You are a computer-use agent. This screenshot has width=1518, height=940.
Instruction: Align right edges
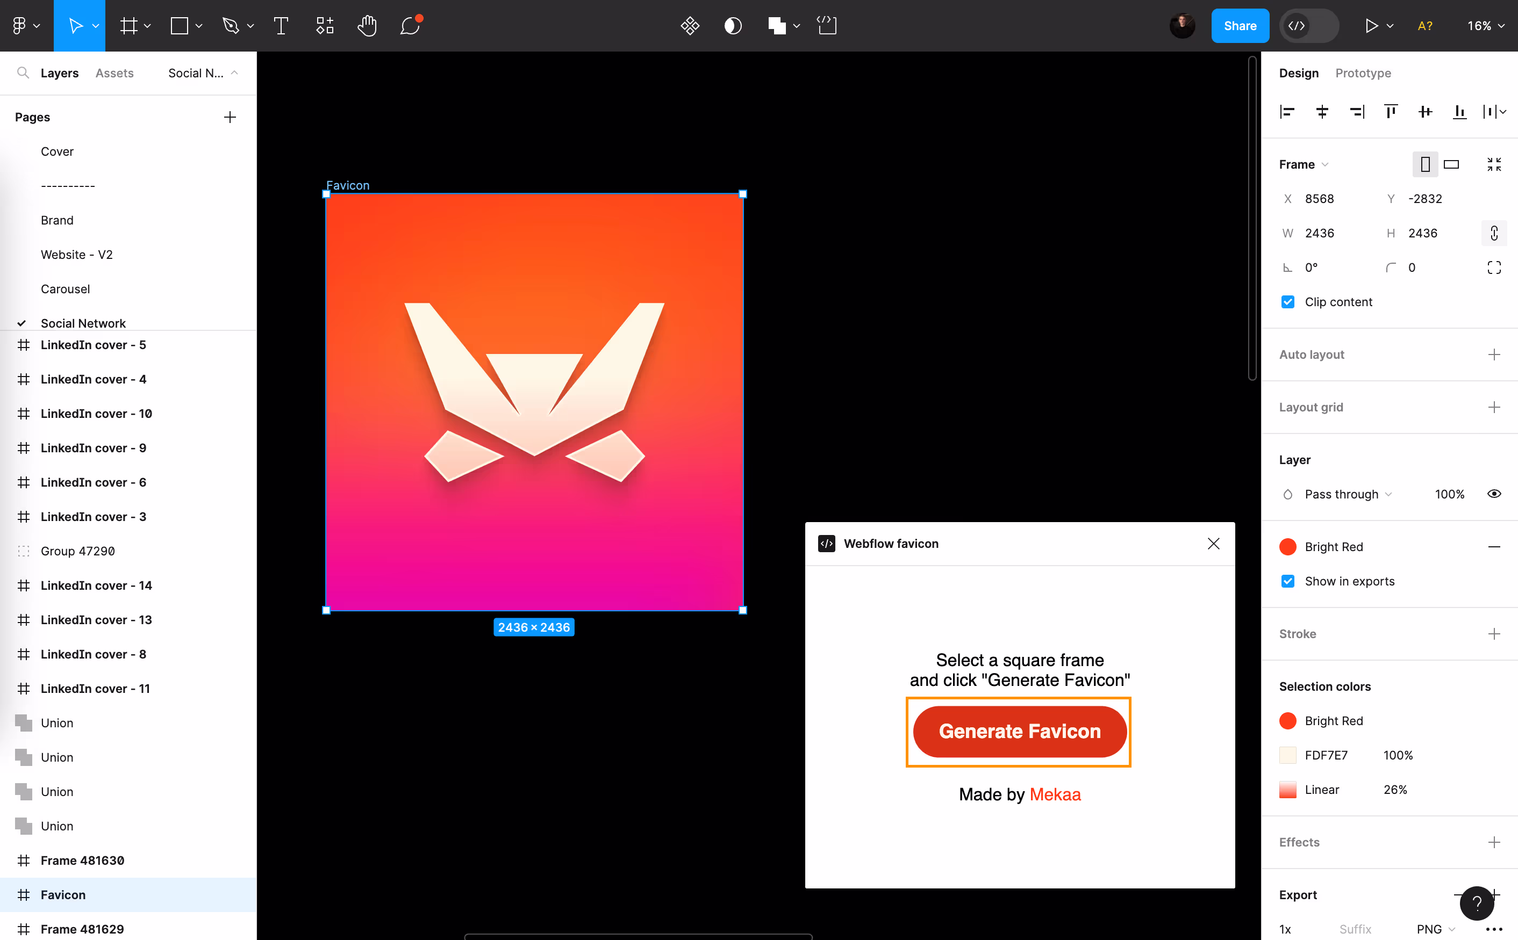coord(1357,112)
